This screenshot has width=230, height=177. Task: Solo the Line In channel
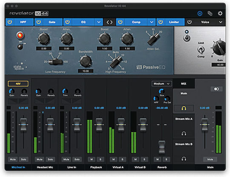click(77, 159)
